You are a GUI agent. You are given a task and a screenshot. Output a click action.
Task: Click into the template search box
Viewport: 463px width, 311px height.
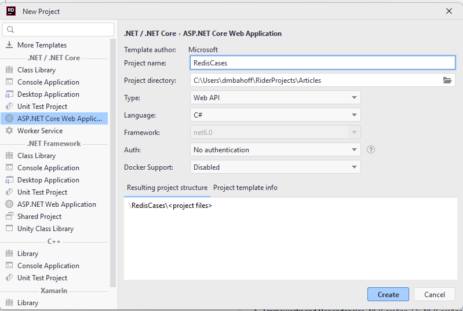coord(58,30)
